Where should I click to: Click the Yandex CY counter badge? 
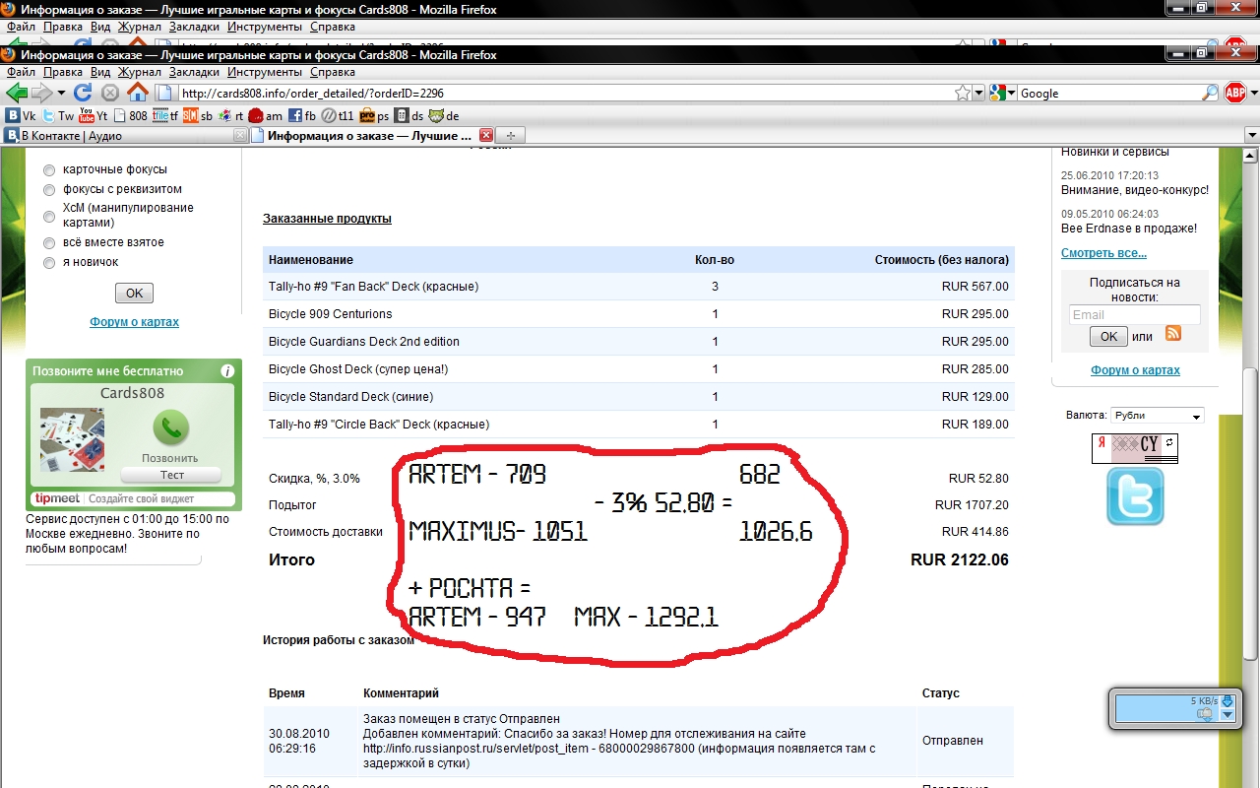click(1134, 448)
